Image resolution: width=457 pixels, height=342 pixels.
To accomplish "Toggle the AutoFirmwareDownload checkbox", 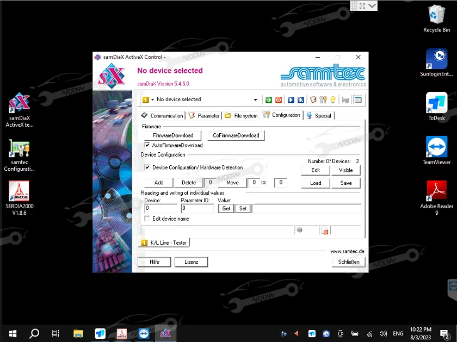I will [147, 145].
